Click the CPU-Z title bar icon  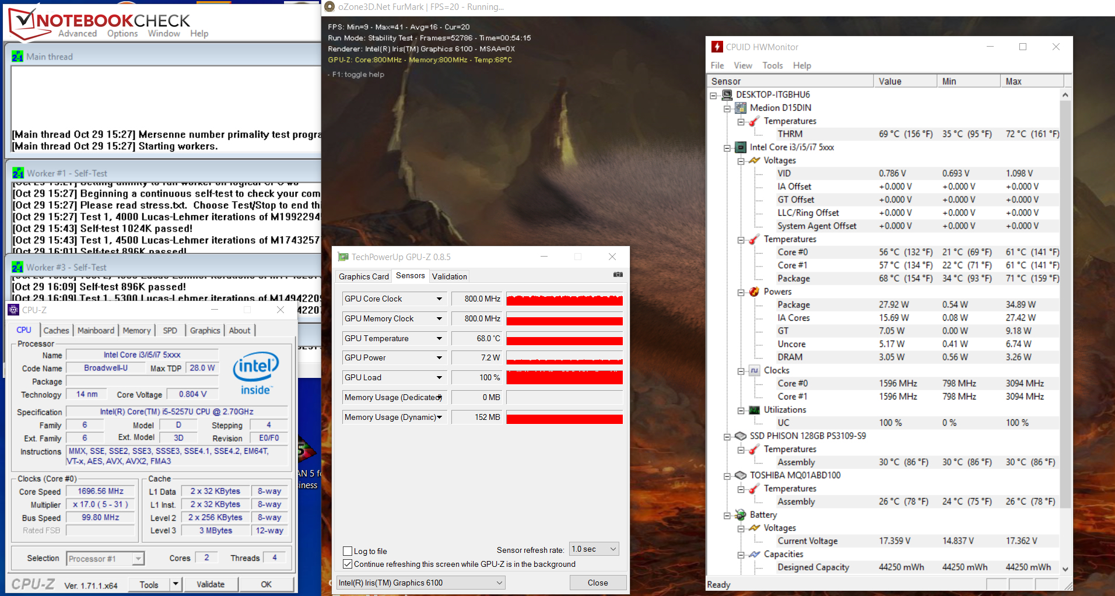[x=14, y=310]
